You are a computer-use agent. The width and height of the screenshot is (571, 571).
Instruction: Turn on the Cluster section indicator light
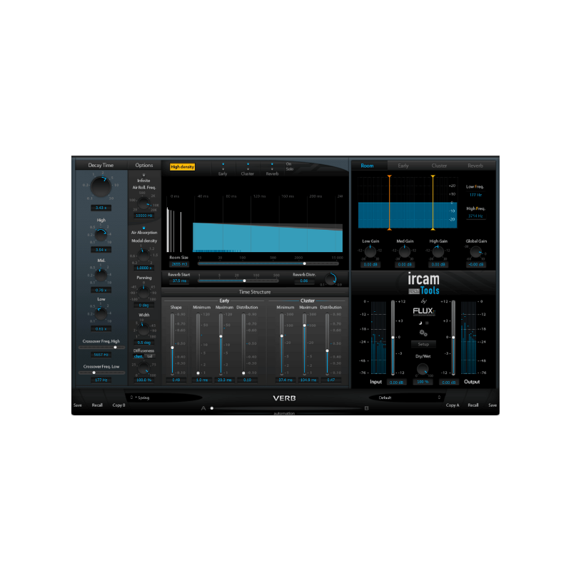(x=248, y=163)
